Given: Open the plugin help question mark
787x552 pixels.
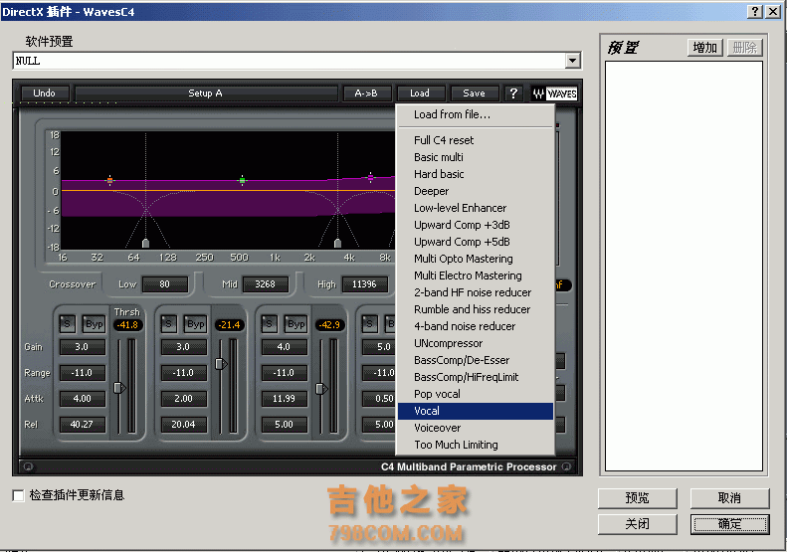Looking at the screenshot, I should (513, 93).
